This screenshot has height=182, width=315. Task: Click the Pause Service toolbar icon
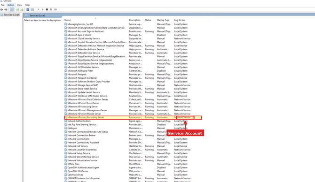[51, 9]
